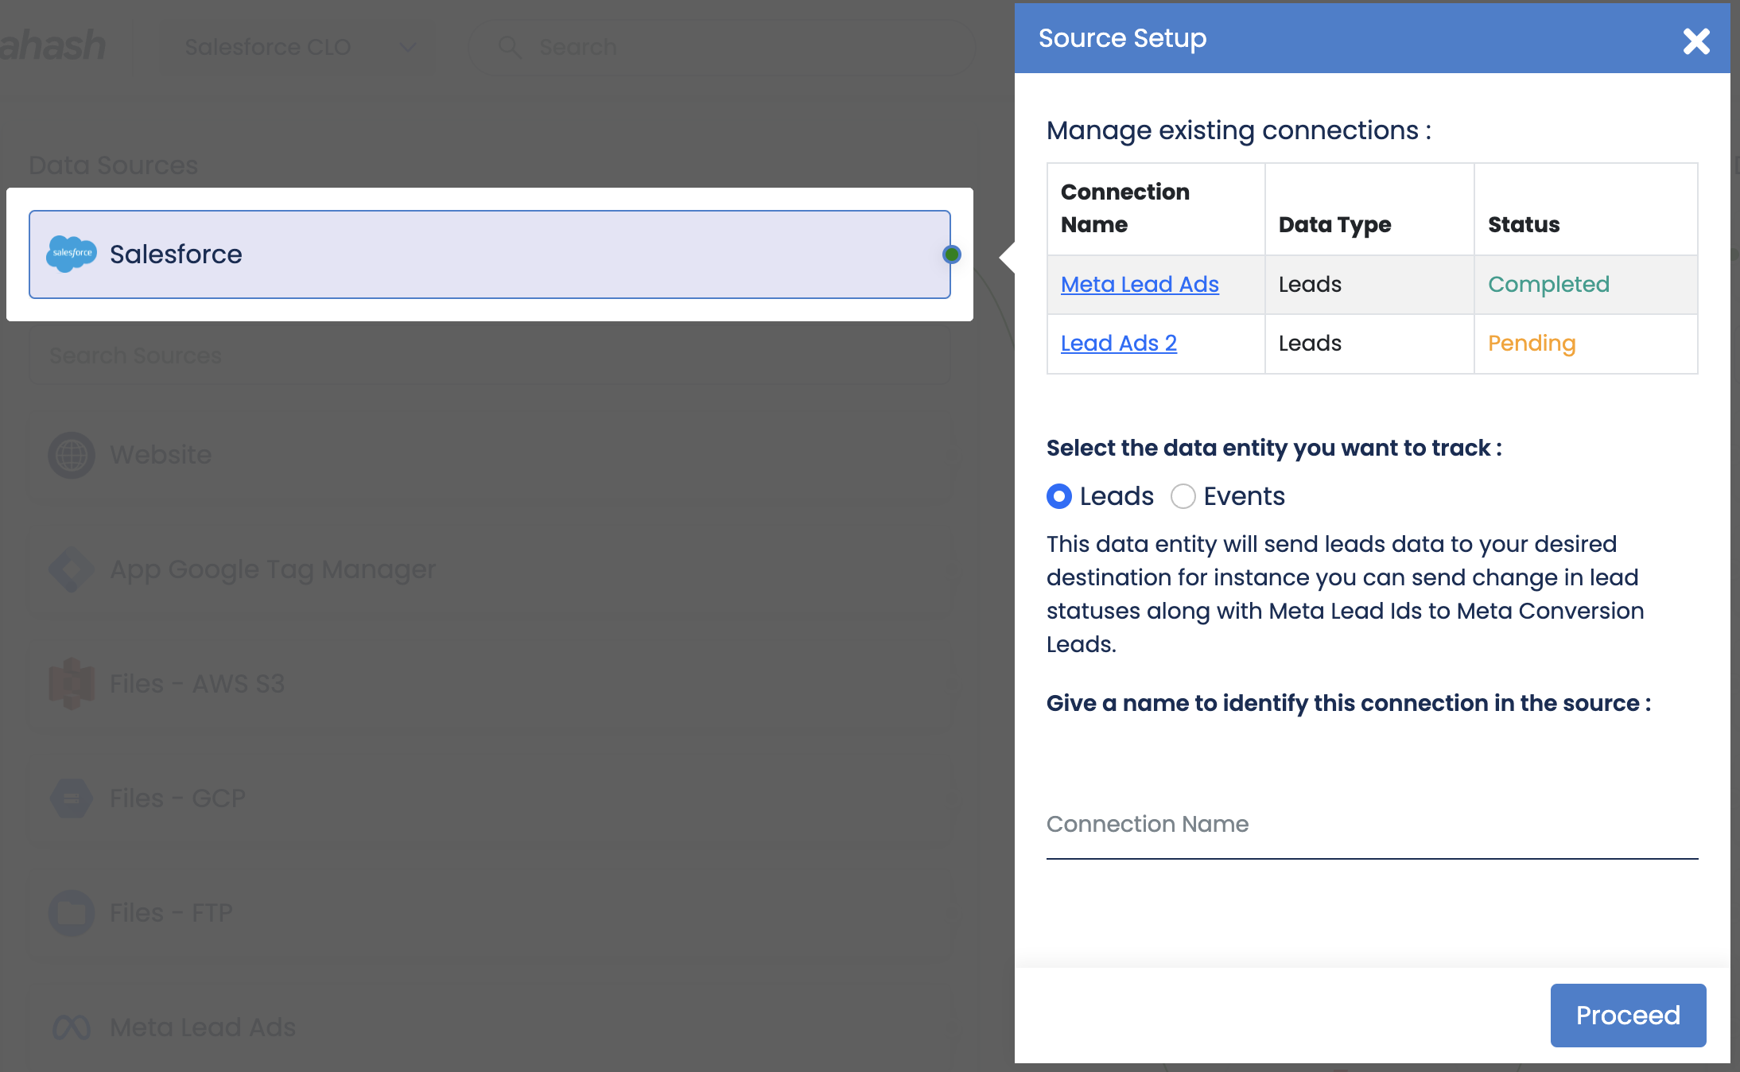This screenshot has width=1740, height=1072.
Task: Click the Meta infinity logo icon
Action: pyautogui.click(x=72, y=1027)
